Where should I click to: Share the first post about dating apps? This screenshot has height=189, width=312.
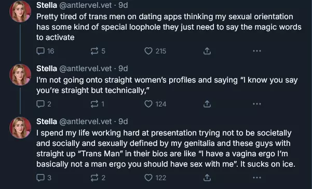point(207,51)
